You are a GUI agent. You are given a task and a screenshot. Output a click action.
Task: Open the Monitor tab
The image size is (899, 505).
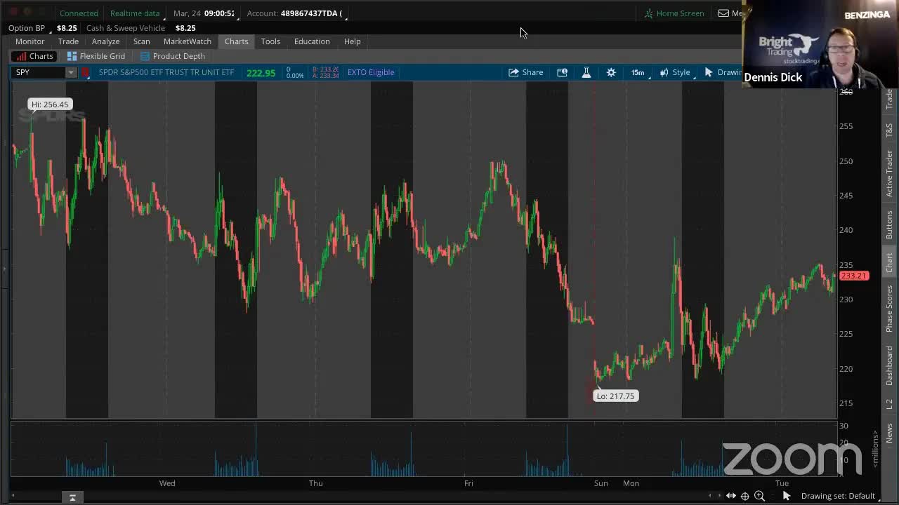[30, 41]
